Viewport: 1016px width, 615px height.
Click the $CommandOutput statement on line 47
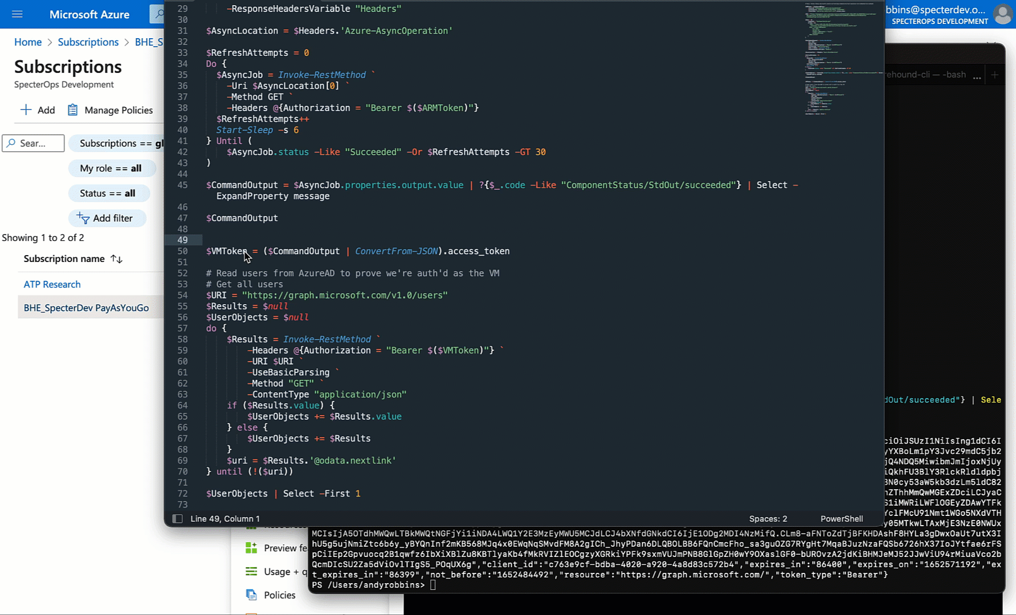point(242,218)
